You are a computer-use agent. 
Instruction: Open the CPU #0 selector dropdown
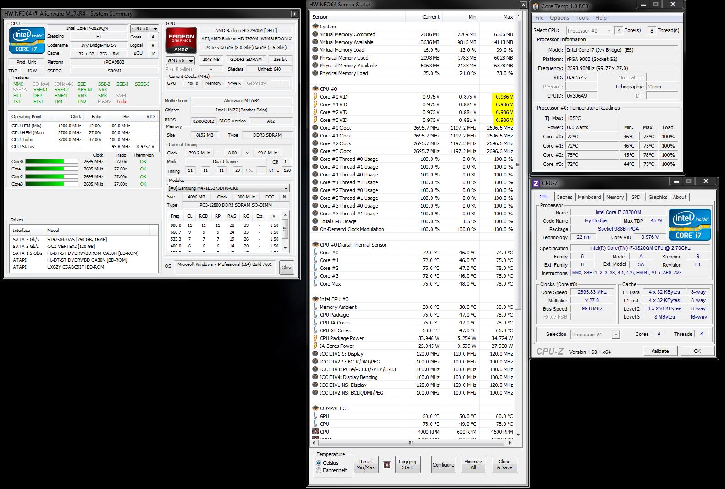point(144,28)
